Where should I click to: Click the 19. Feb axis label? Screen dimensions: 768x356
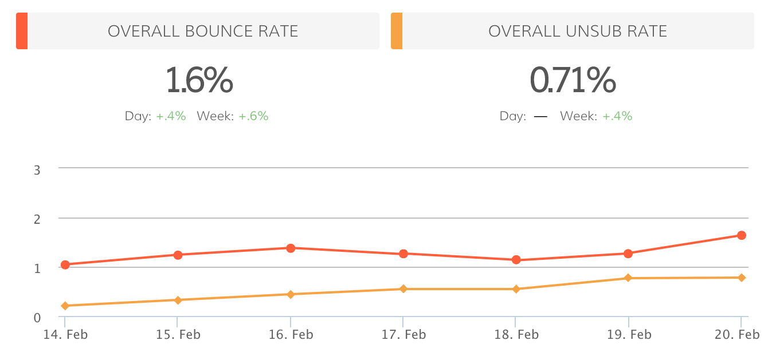[x=629, y=334]
